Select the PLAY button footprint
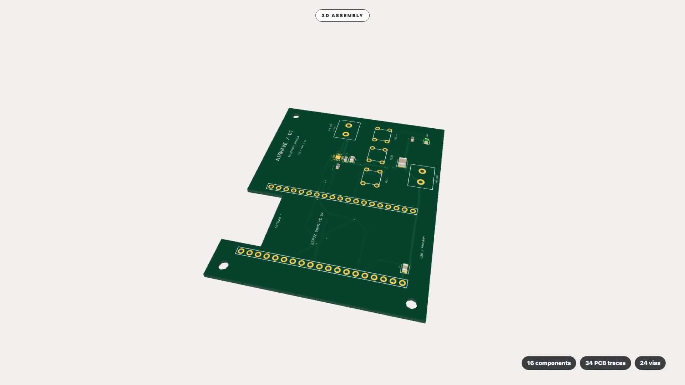 [x=377, y=155]
